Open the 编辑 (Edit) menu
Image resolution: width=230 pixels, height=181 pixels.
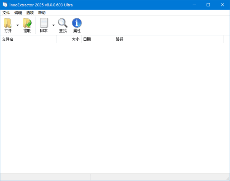[18, 13]
